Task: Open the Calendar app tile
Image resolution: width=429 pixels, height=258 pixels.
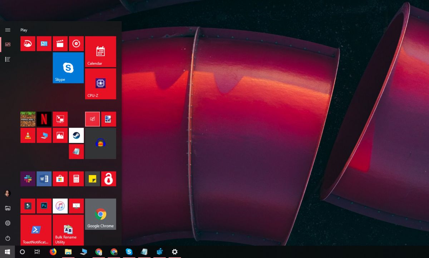Action: click(x=100, y=51)
